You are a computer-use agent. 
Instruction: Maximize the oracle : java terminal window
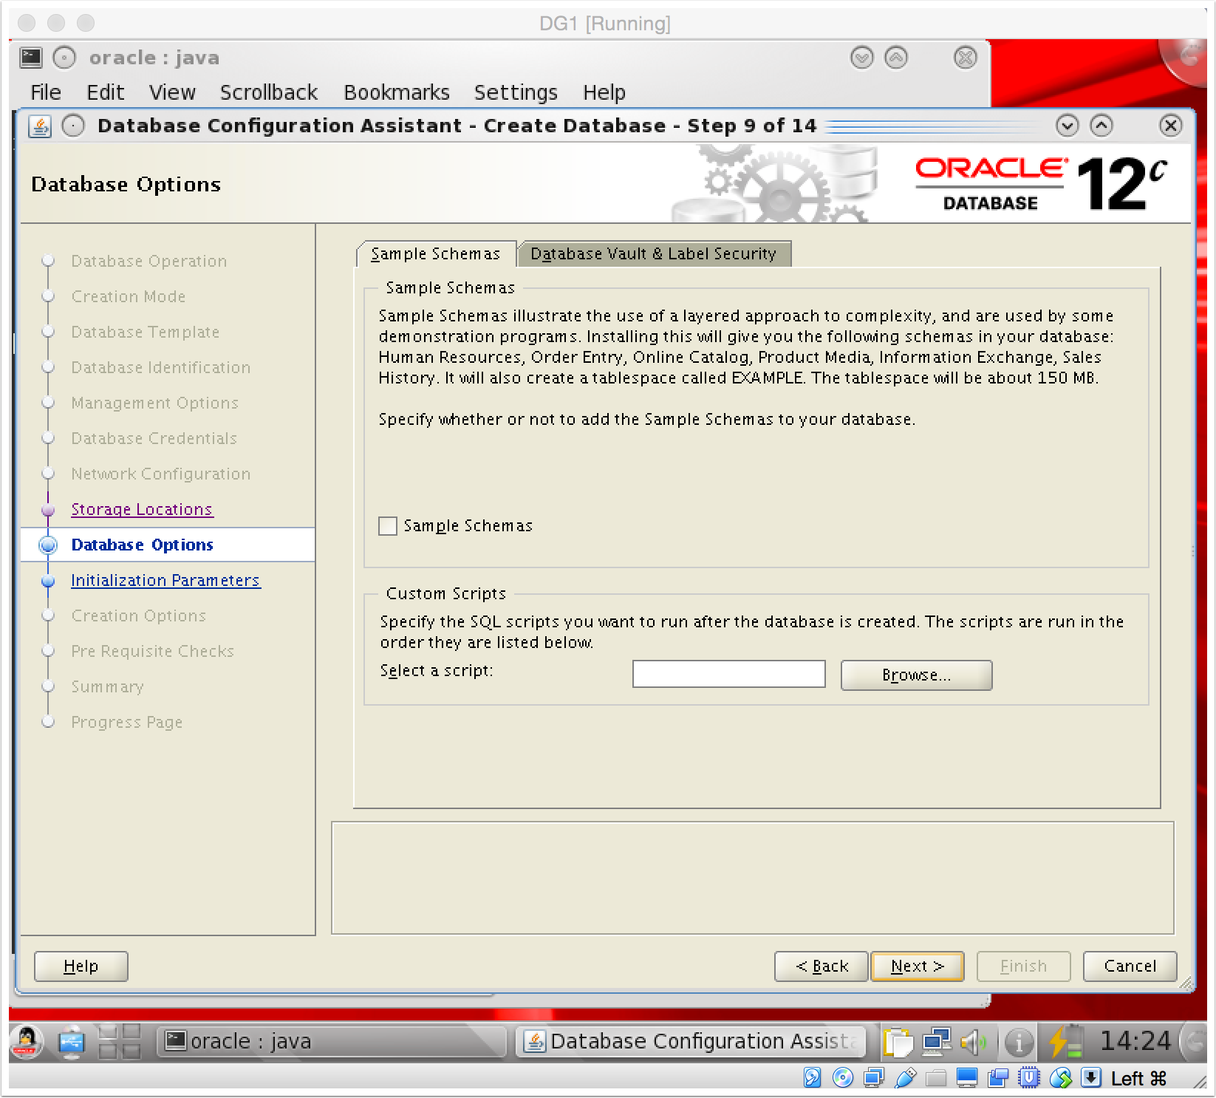[896, 57]
